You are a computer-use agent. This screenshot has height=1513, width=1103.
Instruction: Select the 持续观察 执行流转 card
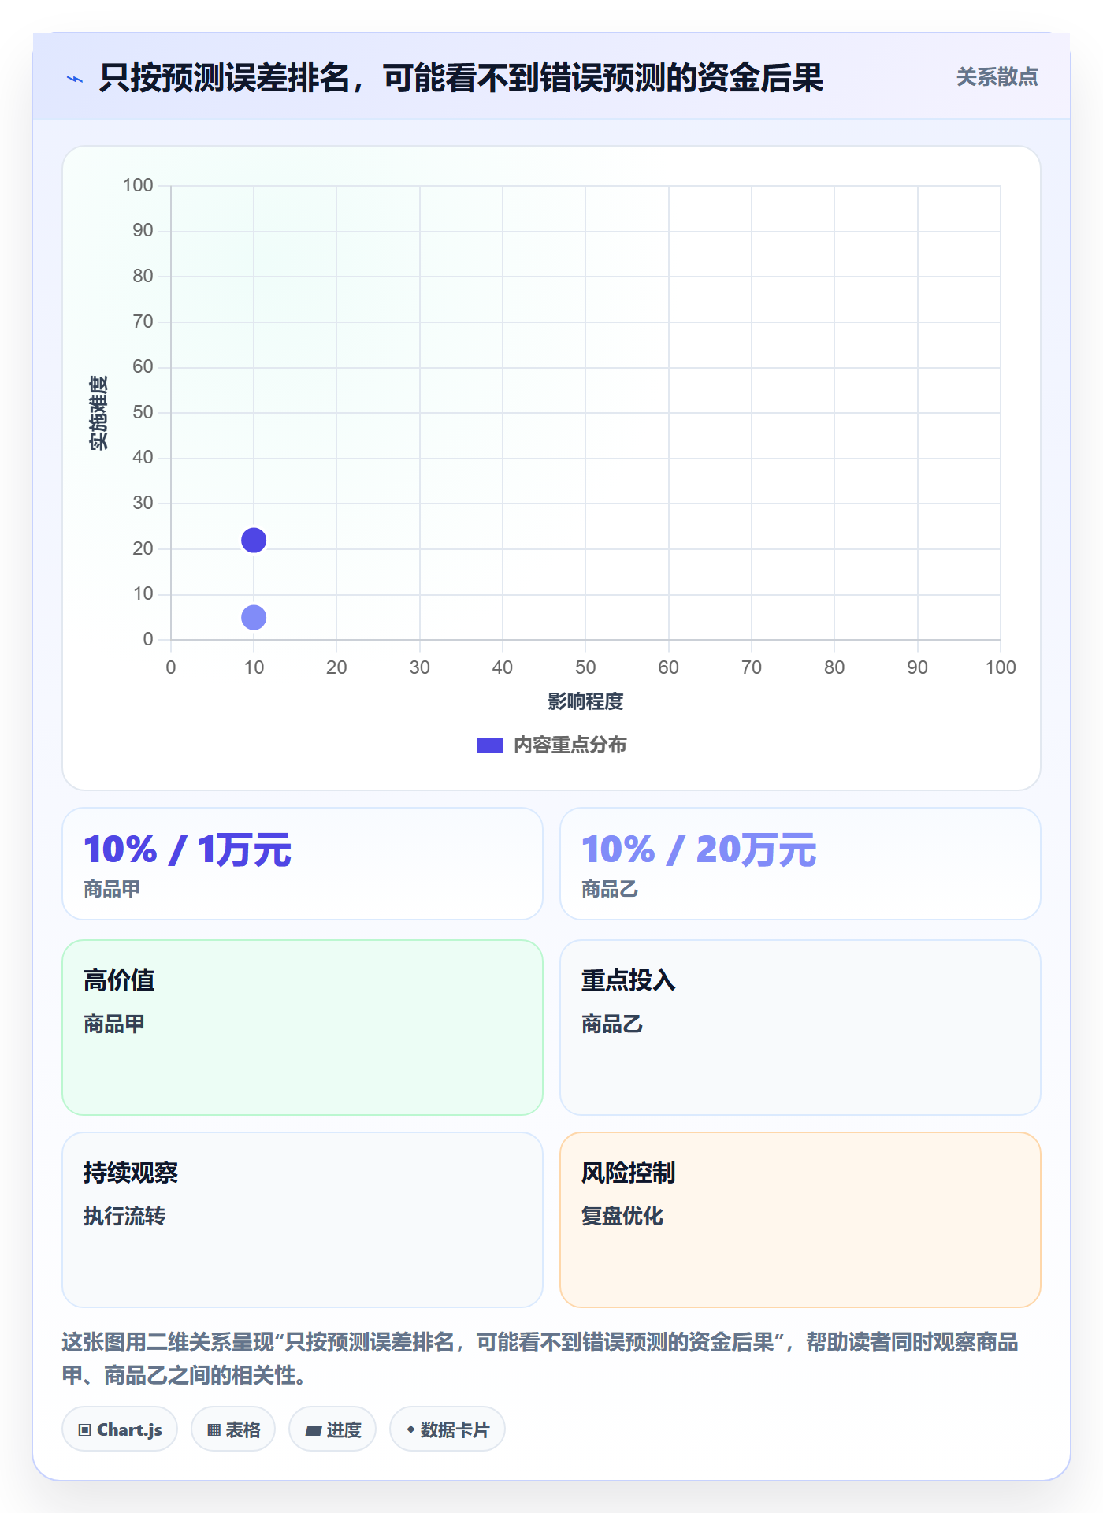[303, 1220]
